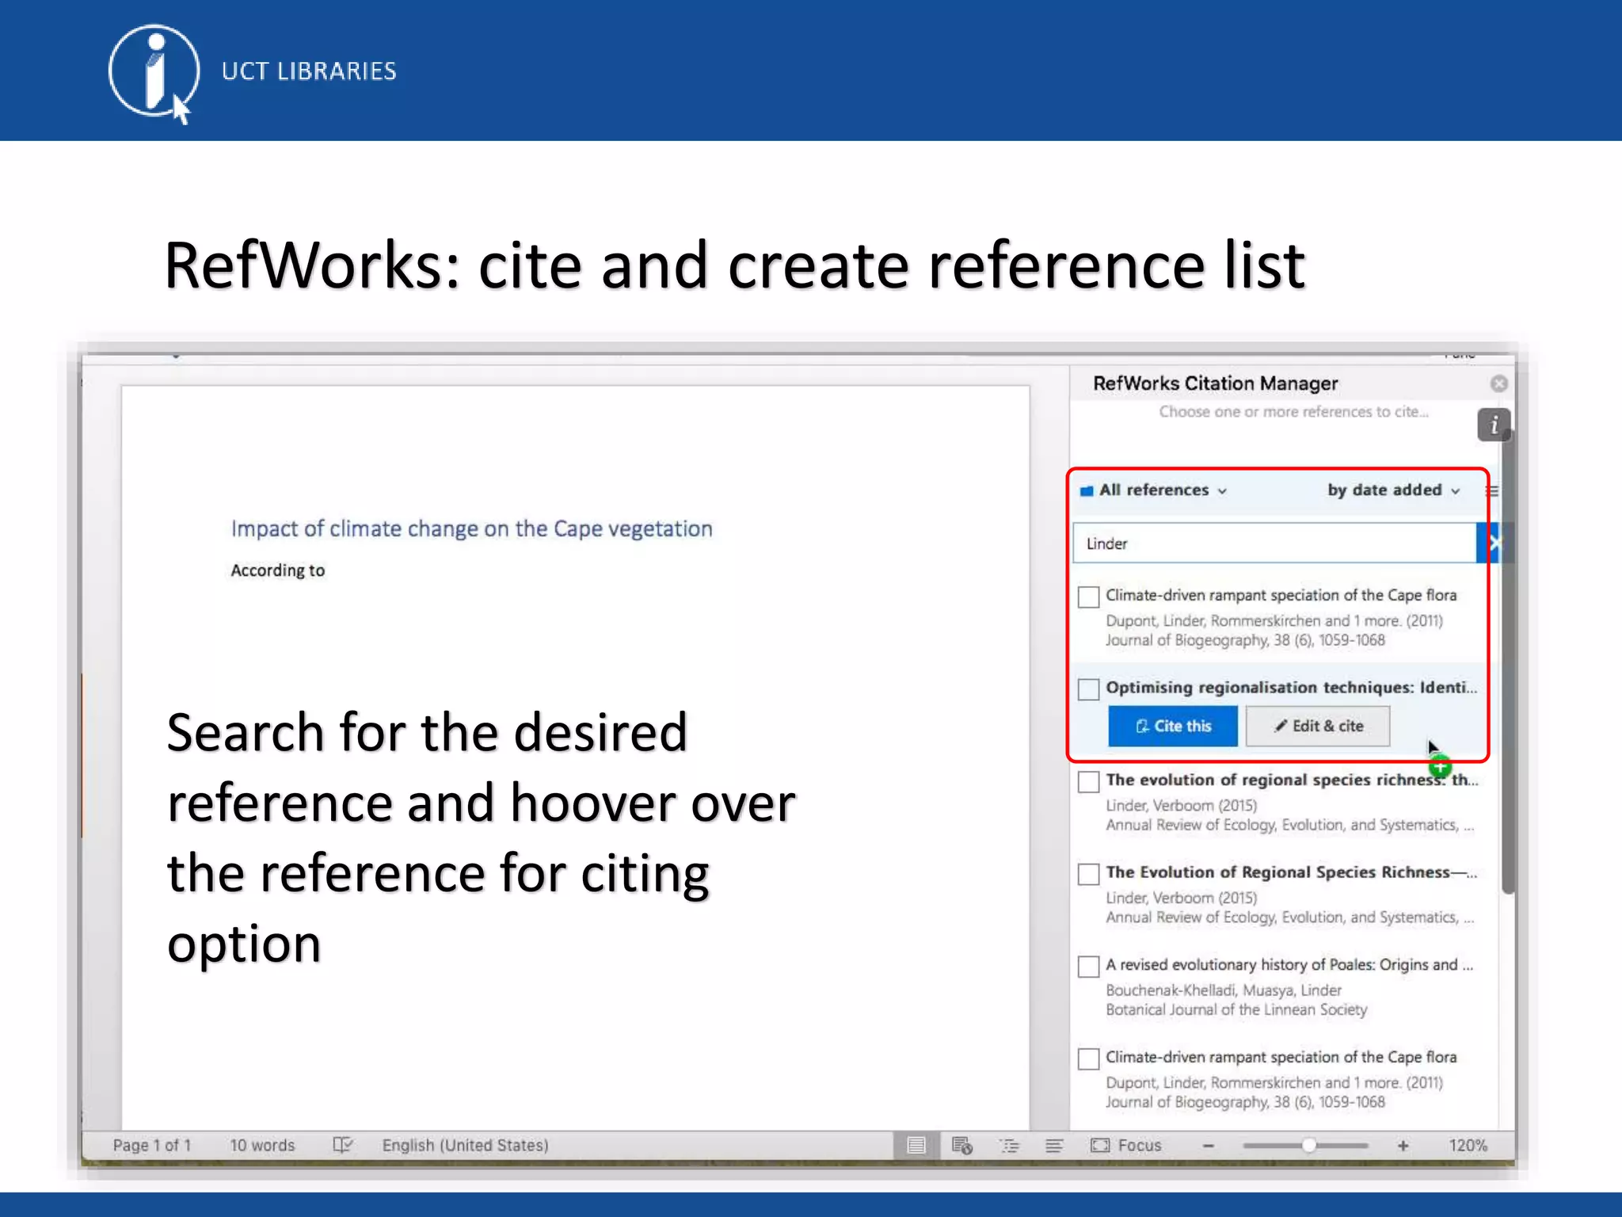This screenshot has height=1217, width=1622.
Task: Click the According to text in the document
Action: pos(277,570)
